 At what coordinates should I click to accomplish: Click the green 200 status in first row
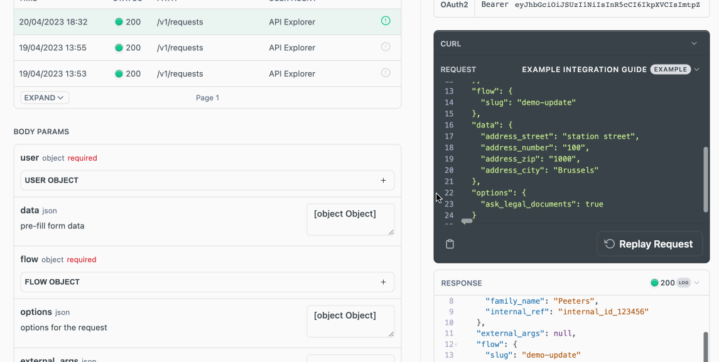pos(128,21)
